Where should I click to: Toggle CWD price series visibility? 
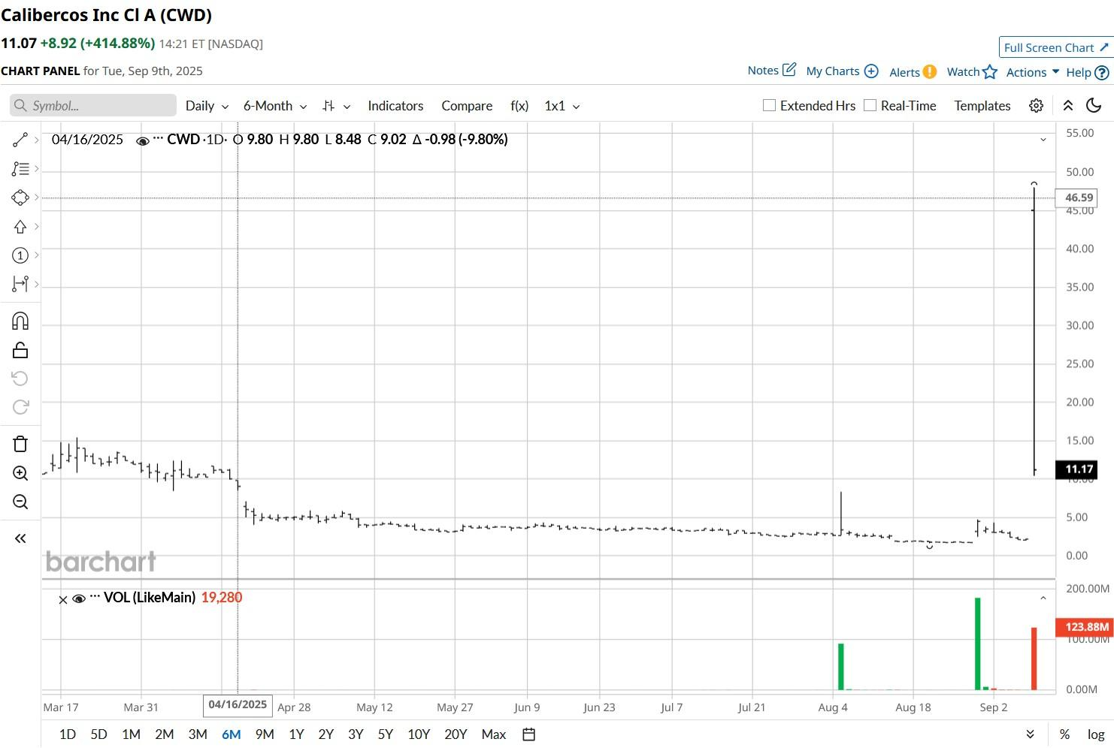pyautogui.click(x=142, y=140)
